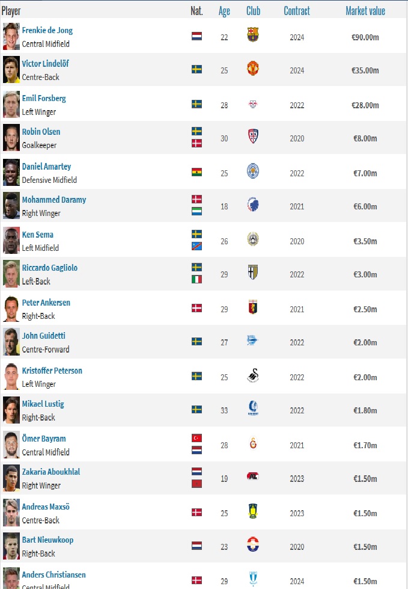
Task: Click the Turkish flag beside Ömer Bayram
Action: pos(196,438)
